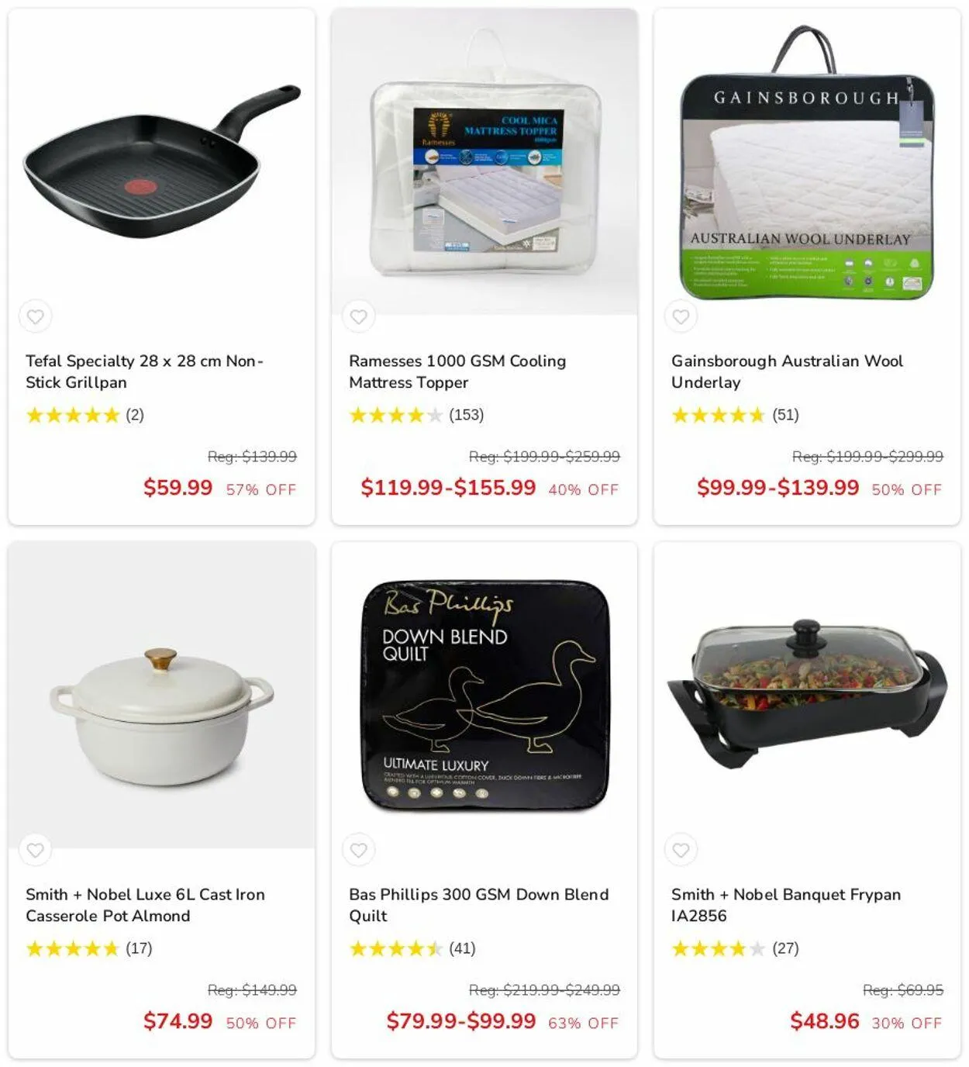The width and height of the screenshot is (969, 1067).
Task: Save Smith + Nobel Casserole Pot to wishlist
Action: [x=36, y=850]
